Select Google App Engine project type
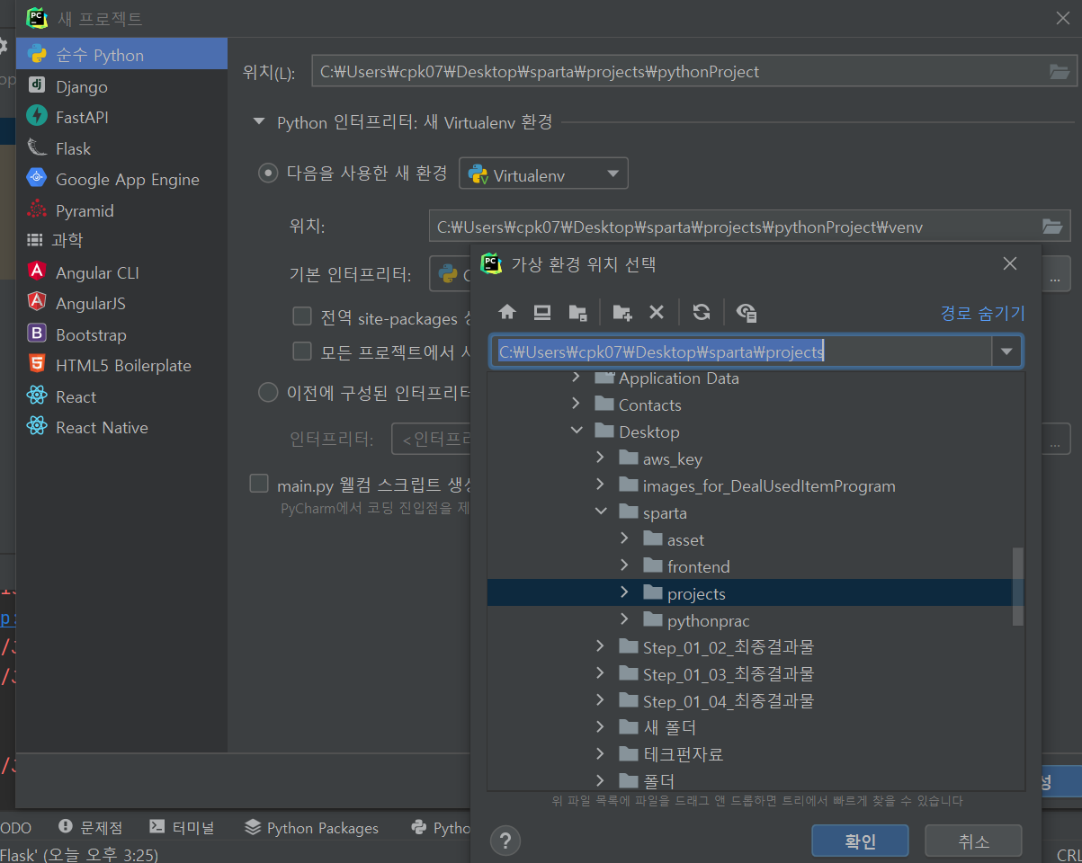This screenshot has height=863, width=1082. coord(122,179)
